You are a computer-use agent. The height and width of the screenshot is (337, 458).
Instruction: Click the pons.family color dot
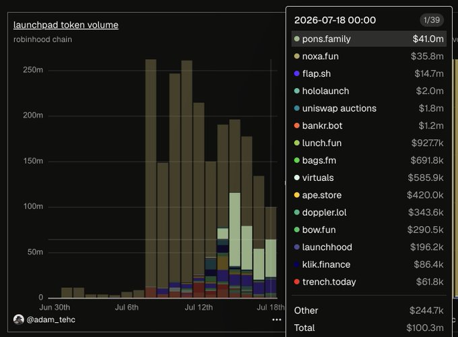coord(297,39)
